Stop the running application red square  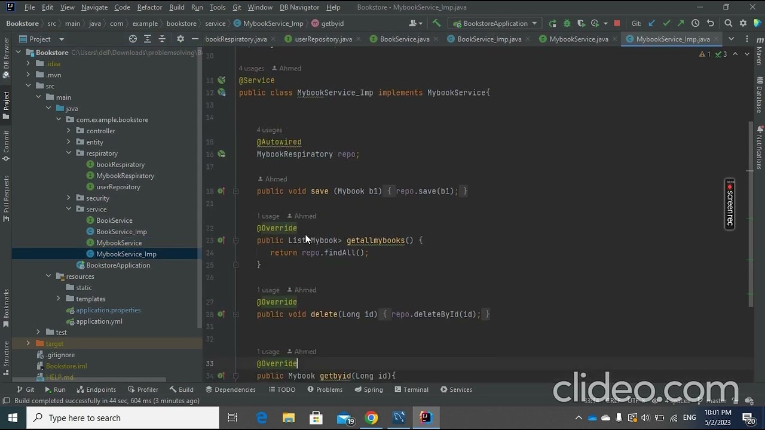[617, 23]
